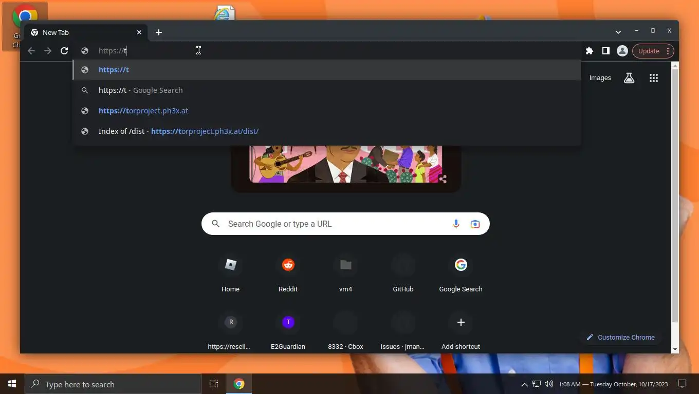The image size is (699, 394).
Task: Show hidden system tray icons
Action: 524,384
